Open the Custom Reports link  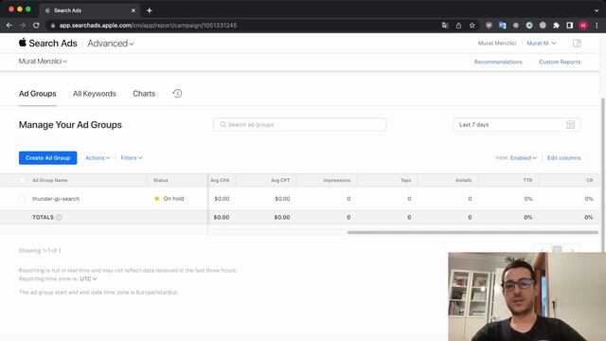(x=560, y=62)
